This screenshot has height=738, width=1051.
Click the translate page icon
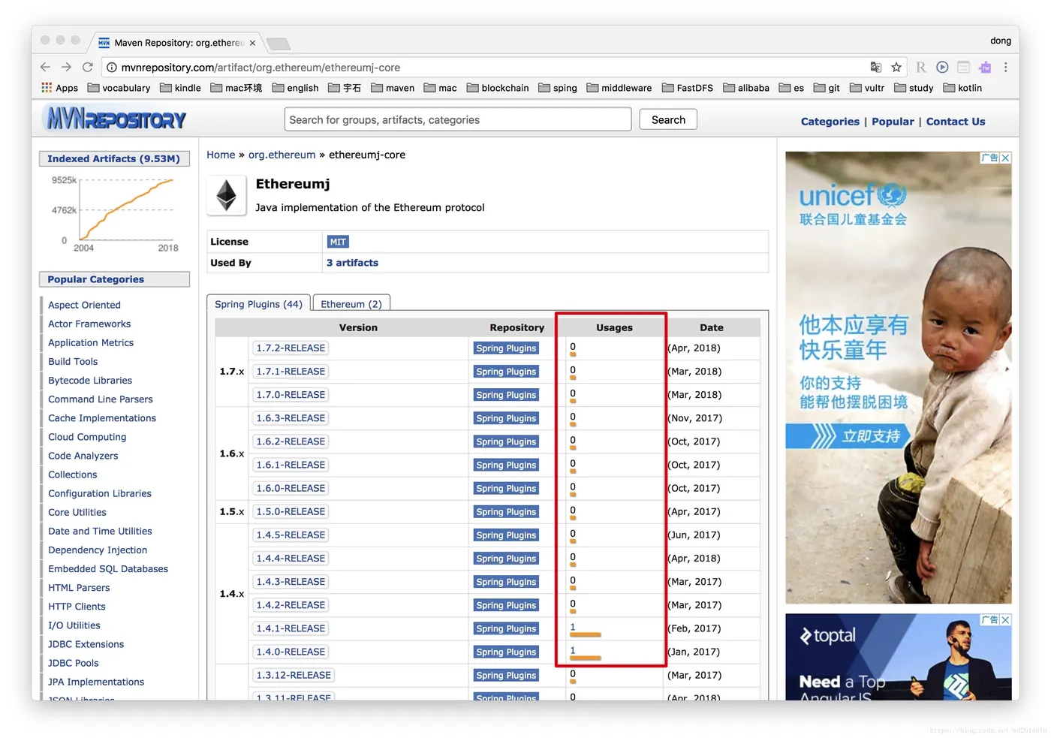[x=876, y=67]
